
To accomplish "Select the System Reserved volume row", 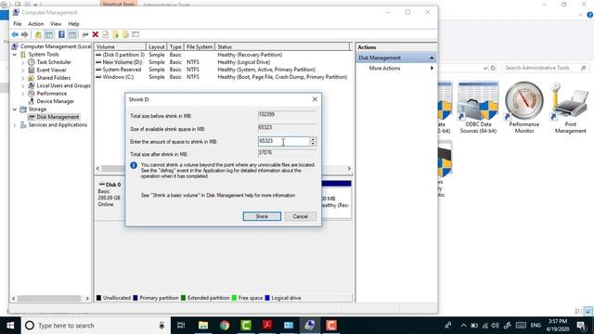I will (x=222, y=70).
